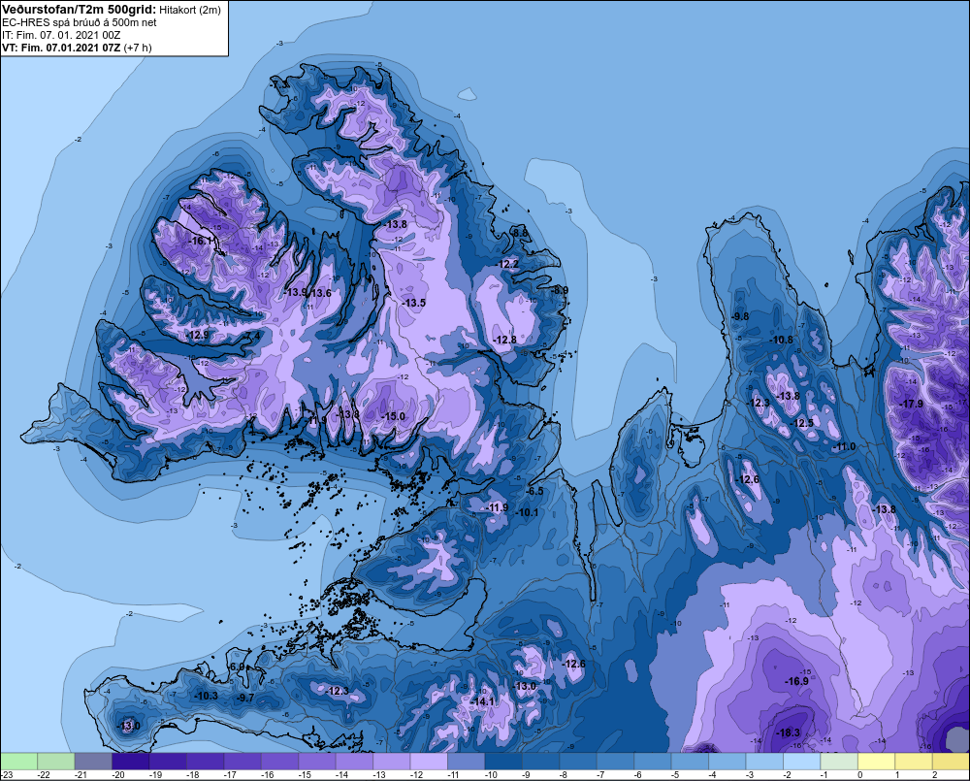The height and width of the screenshot is (781, 970).
Task: Click the -9.7 temperature value
Action: 246,698
